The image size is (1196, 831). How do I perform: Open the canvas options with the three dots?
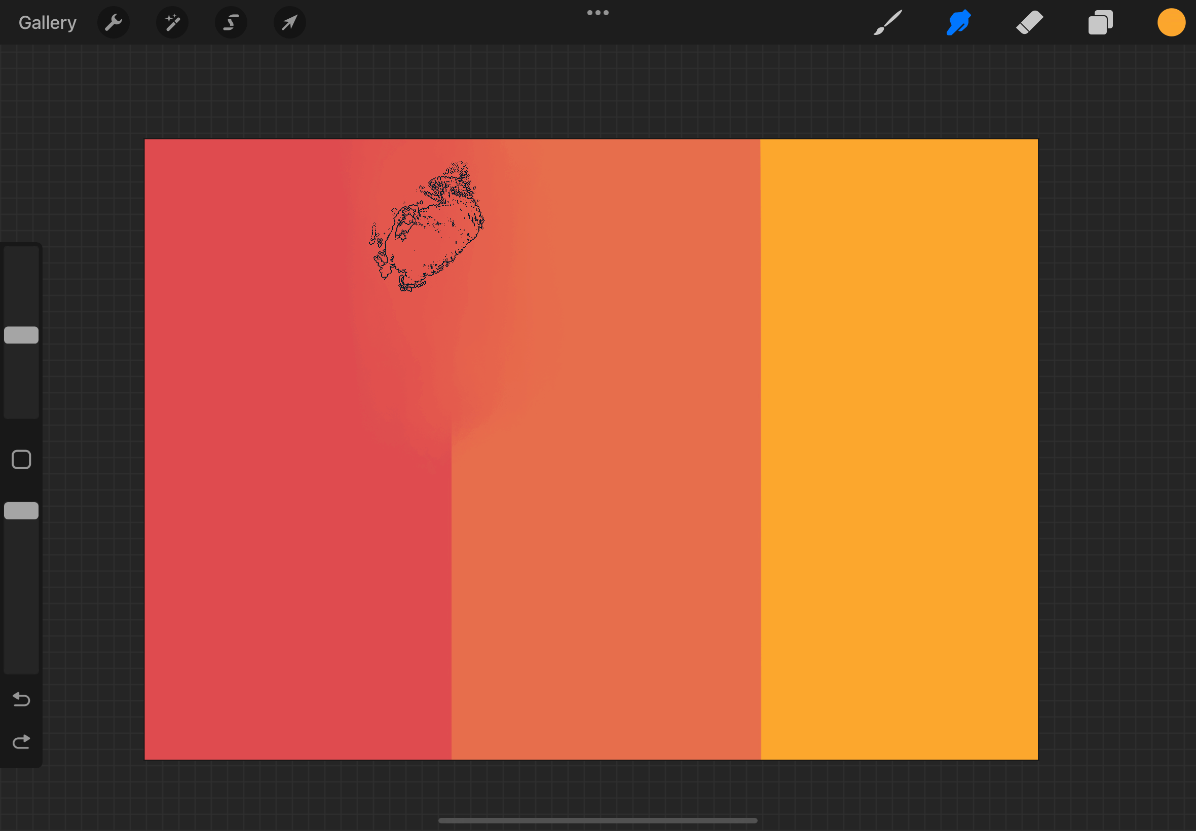597,12
